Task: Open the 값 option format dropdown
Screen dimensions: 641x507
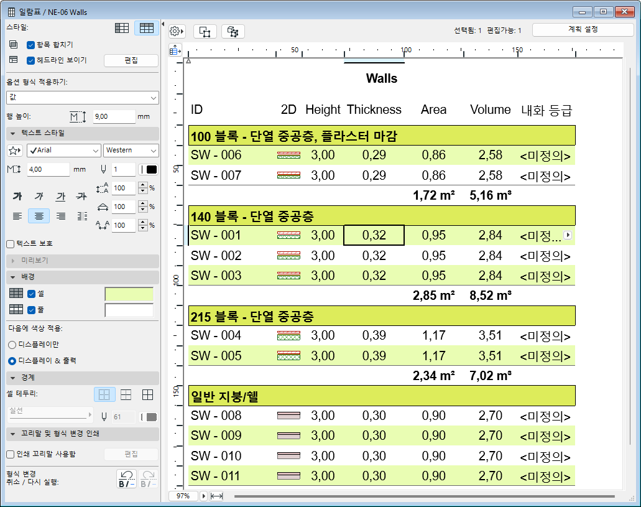Action: (83, 98)
